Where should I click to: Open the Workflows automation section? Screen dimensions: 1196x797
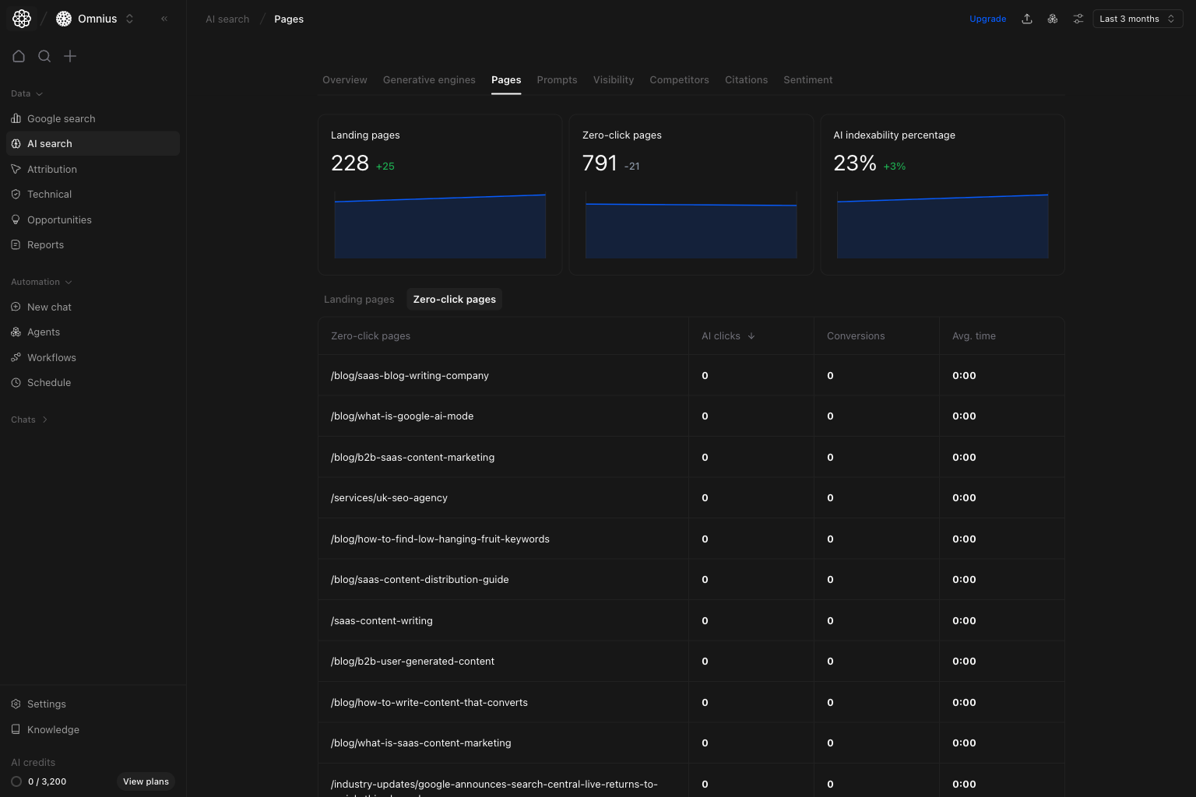pos(51,357)
